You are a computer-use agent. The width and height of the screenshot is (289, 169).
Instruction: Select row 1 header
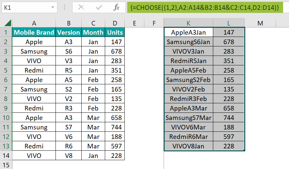[x=6, y=32]
